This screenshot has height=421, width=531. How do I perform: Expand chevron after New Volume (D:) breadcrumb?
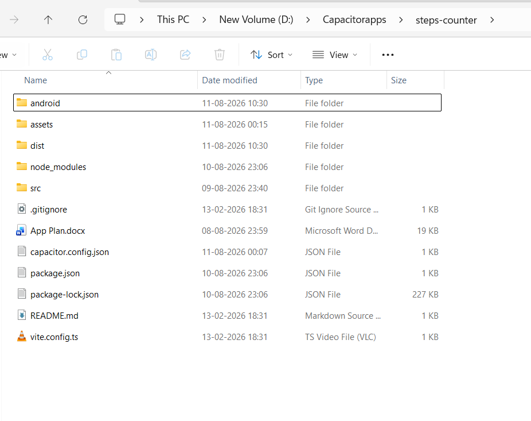tap(308, 20)
